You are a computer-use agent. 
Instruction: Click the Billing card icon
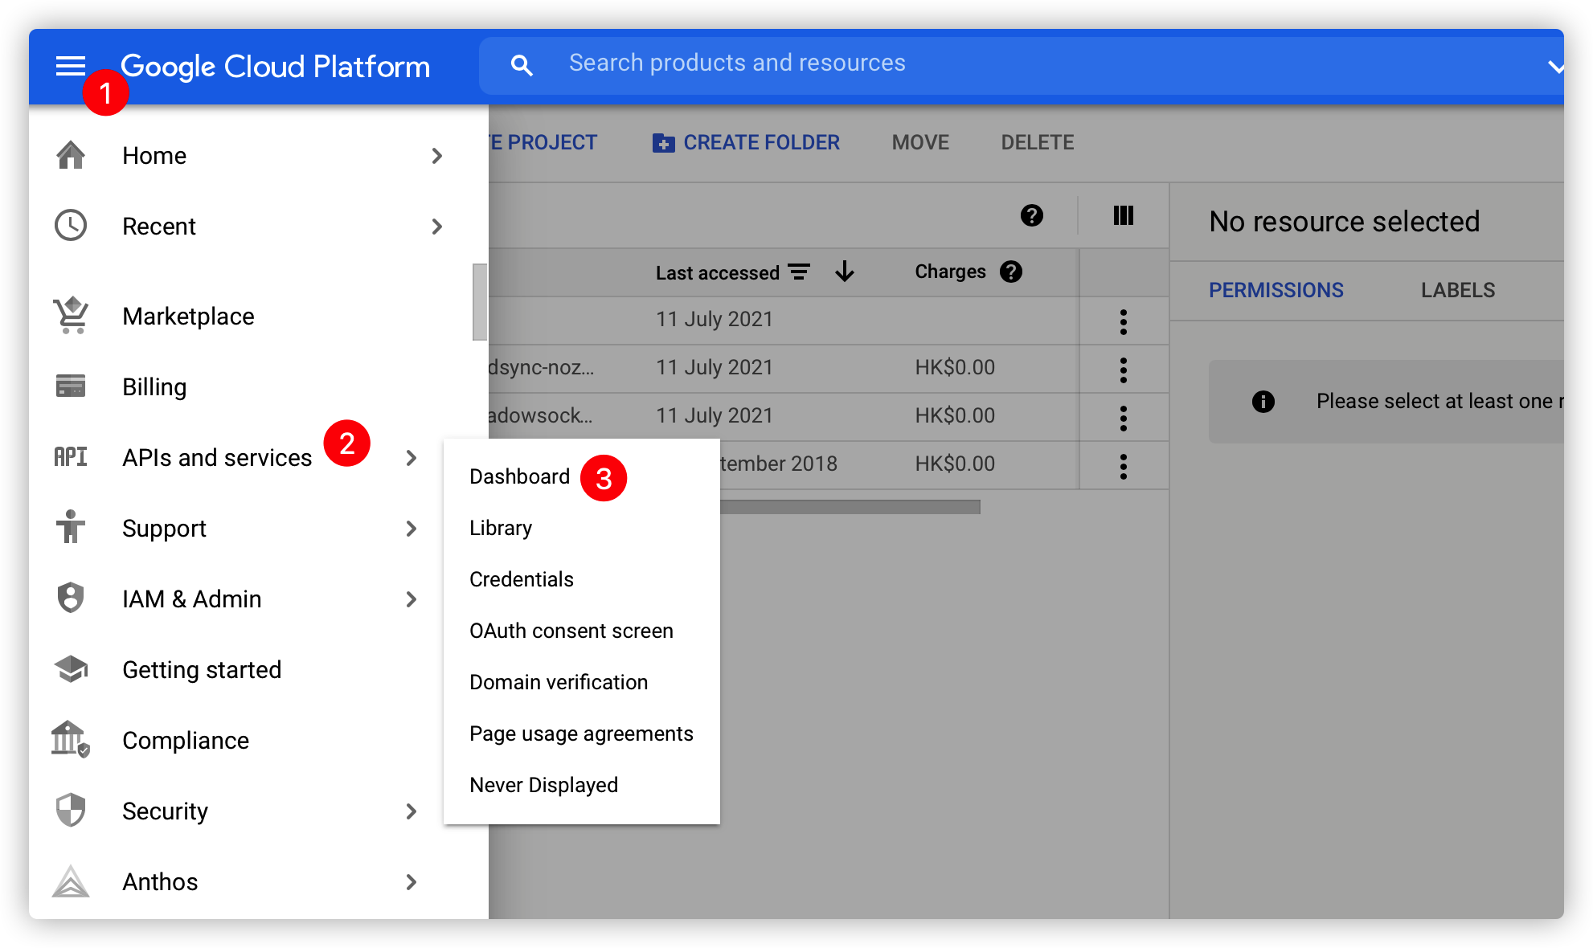coord(71,386)
